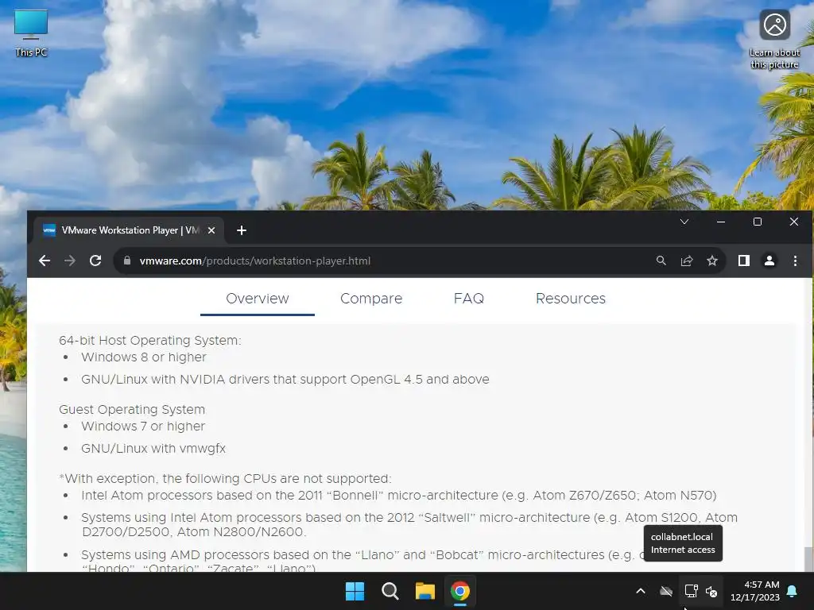Switch to the Compare tab
The width and height of the screenshot is (814, 610).
pos(371,299)
